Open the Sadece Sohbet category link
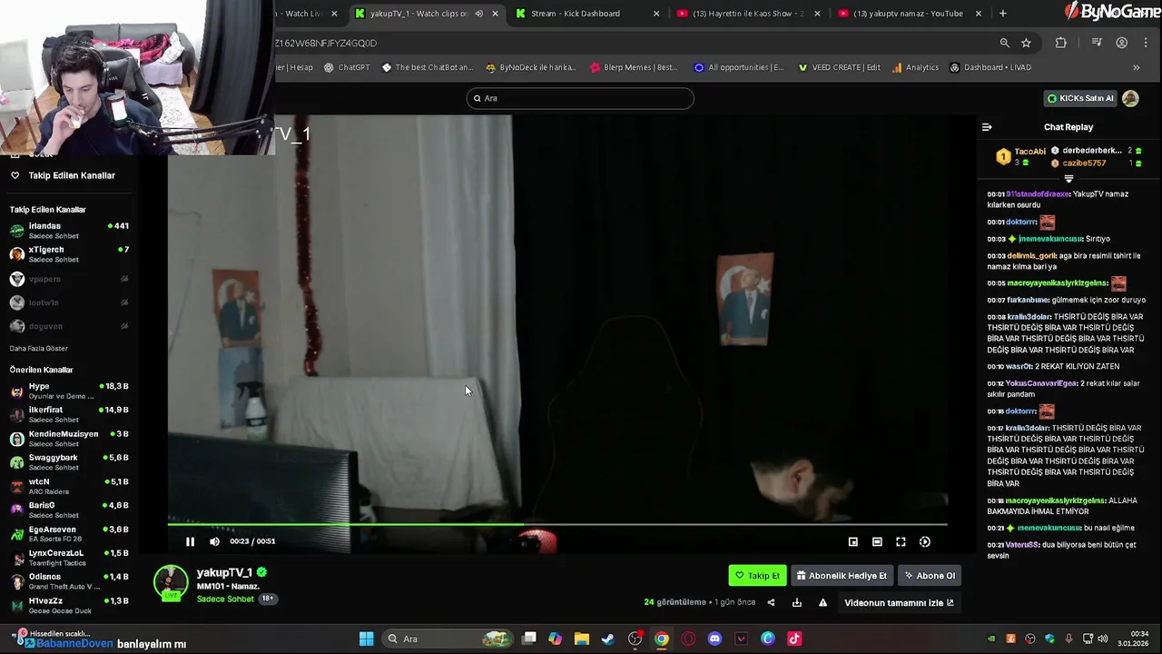The height and width of the screenshot is (654, 1162). click(225, 599)
